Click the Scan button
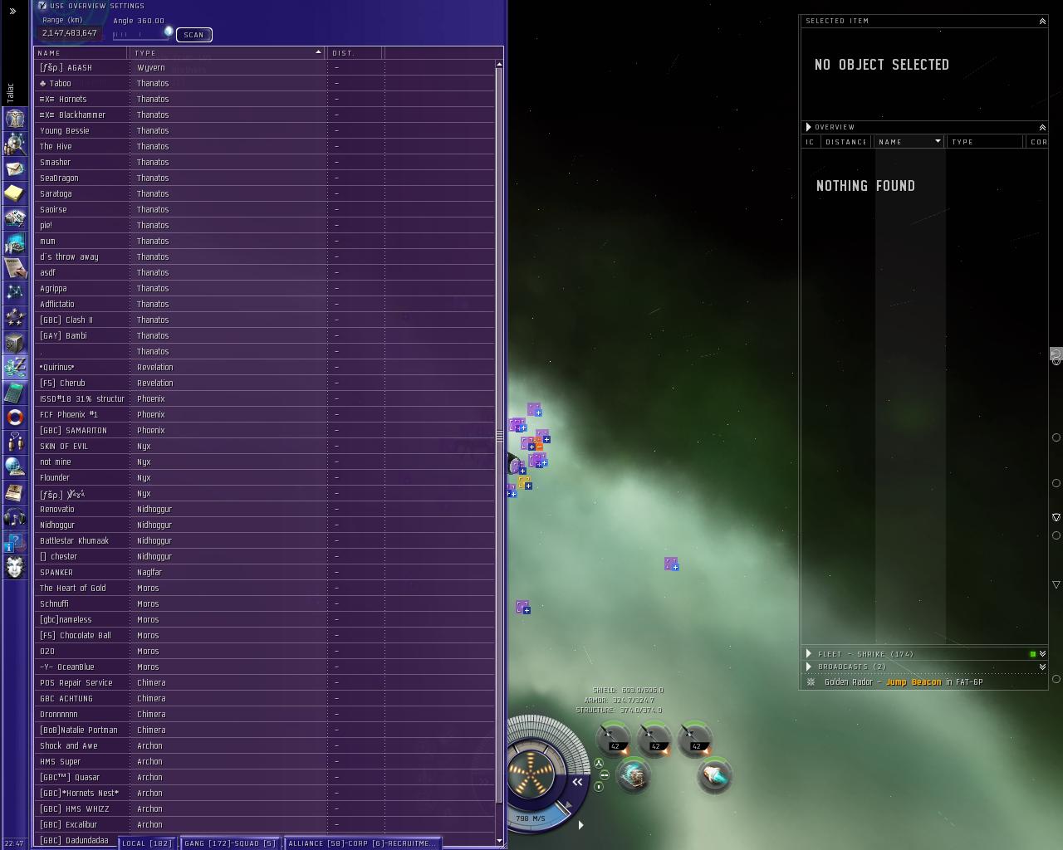 [x=193, y=35]
